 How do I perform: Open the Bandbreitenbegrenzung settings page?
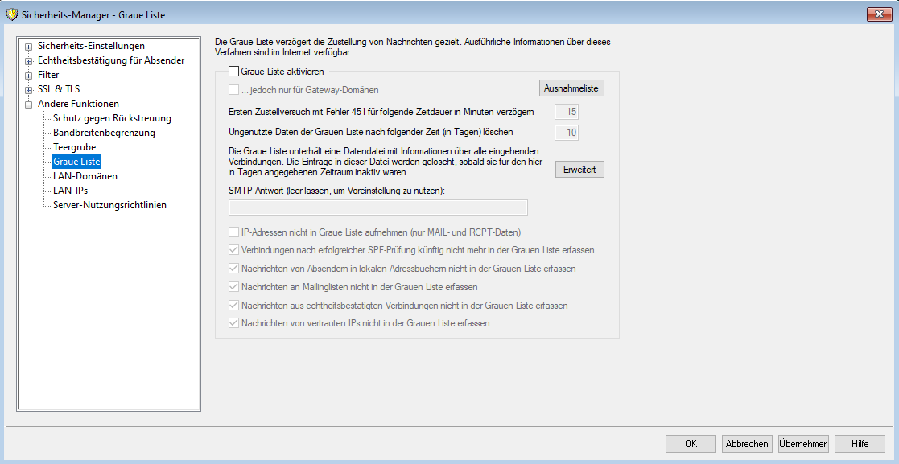click(x=104, y=133)
